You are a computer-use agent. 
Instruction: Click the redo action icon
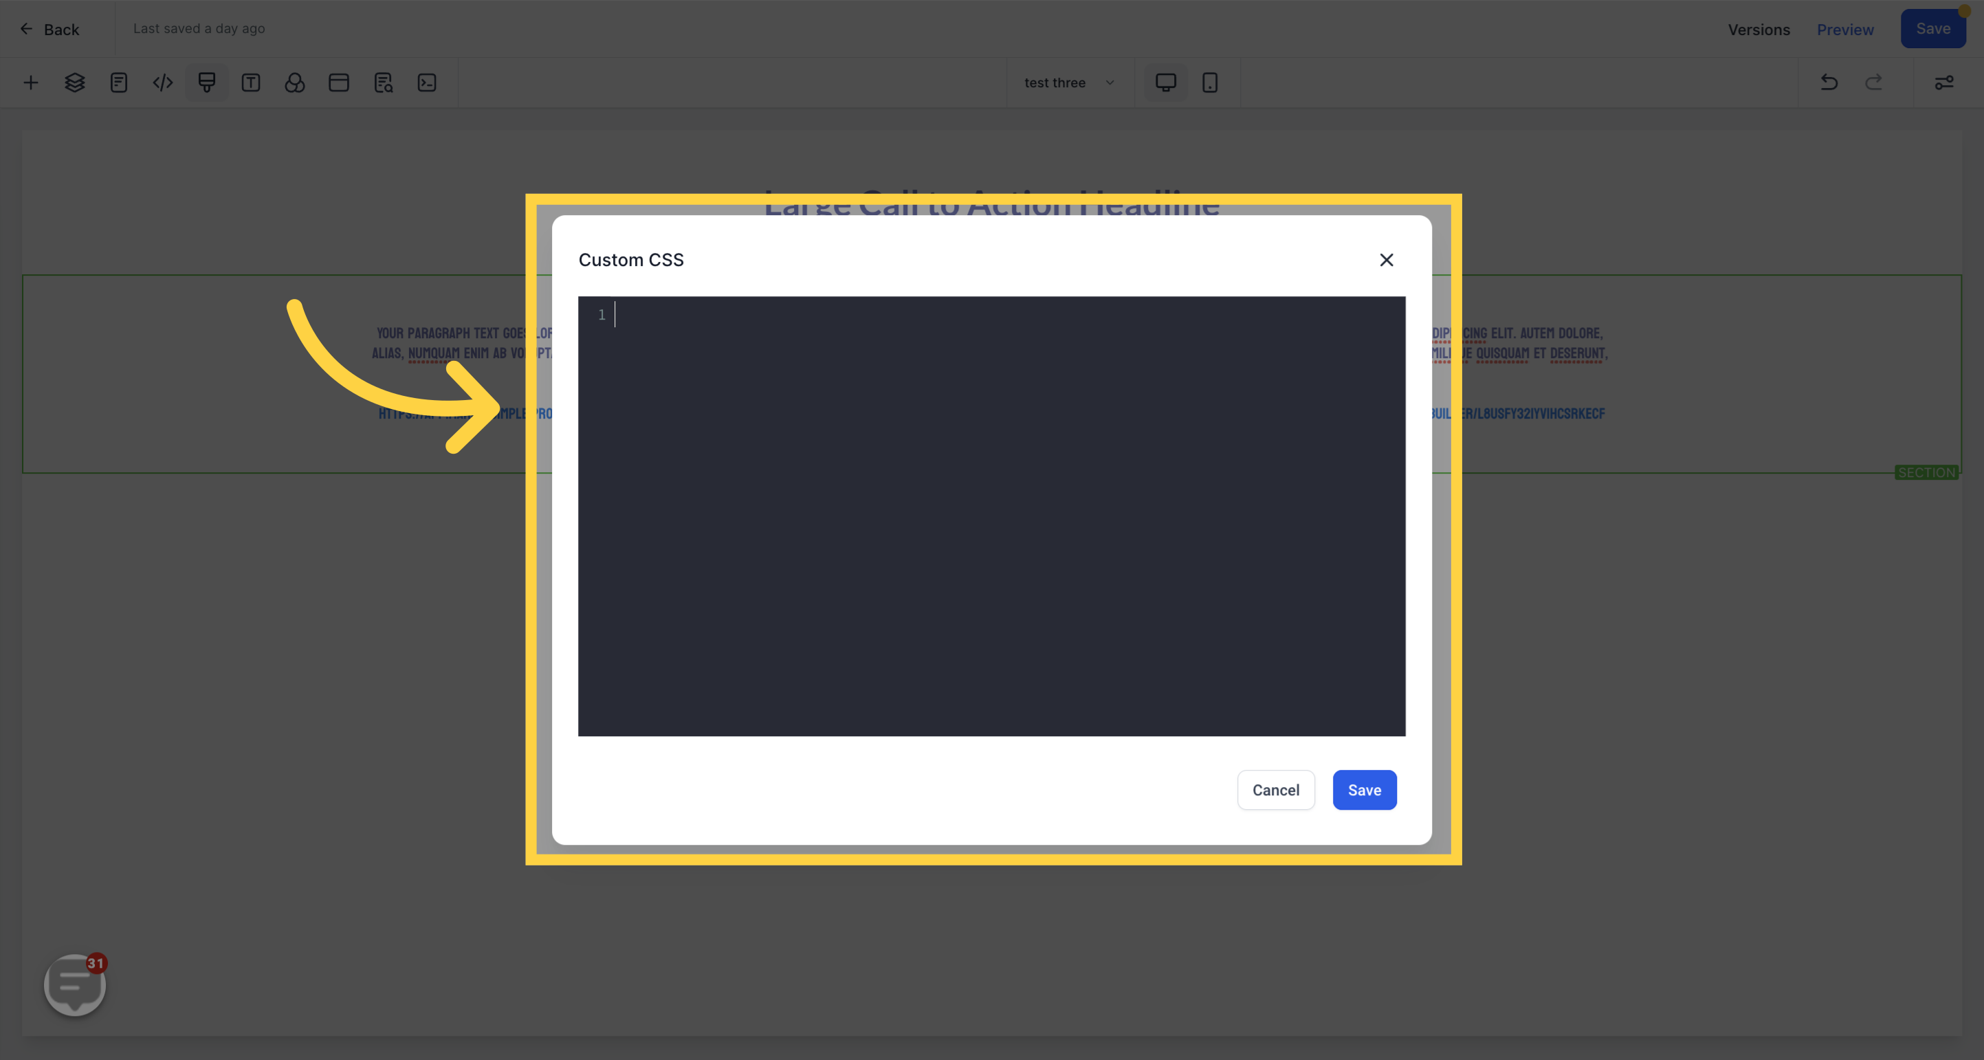1874,81
